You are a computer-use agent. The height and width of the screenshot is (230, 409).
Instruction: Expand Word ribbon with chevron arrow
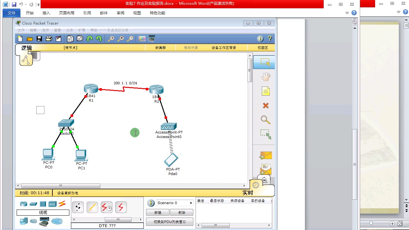click(347, 13)
